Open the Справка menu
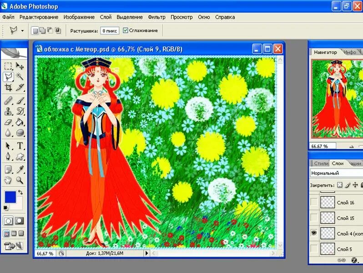Image resolution: width=363 pixels, height=273 pixels. [x=225, y=17]
